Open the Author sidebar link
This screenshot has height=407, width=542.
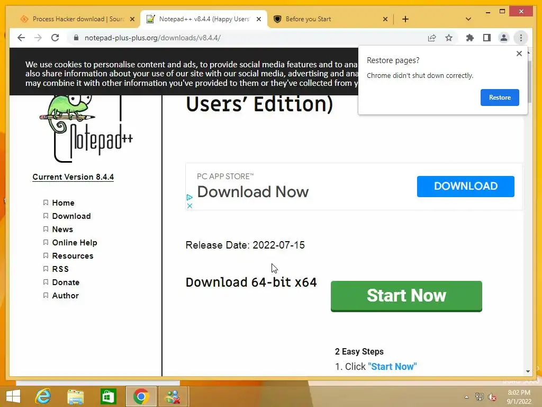pos(65,296)
